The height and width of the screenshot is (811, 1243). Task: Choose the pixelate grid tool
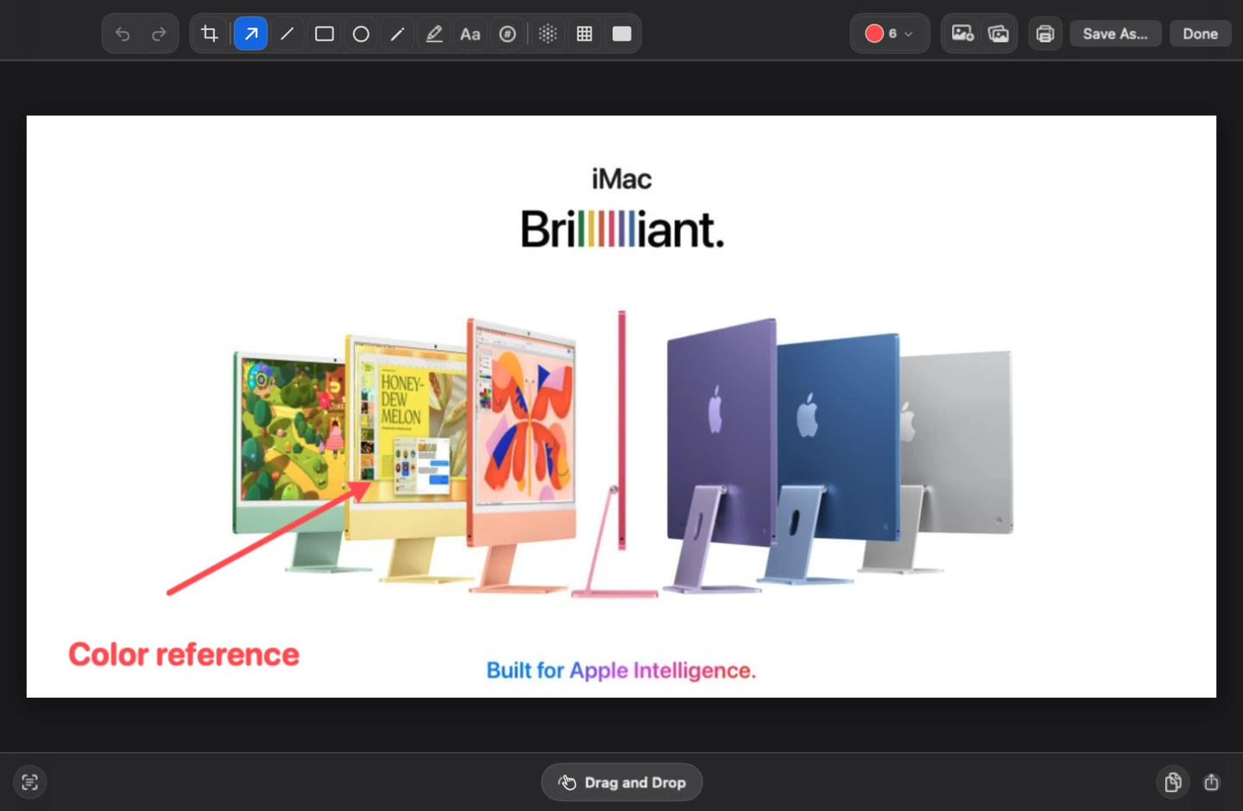pyautogui.click(x=584, y=34)
